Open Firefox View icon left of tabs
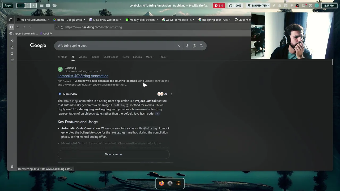340x191 pixels. click(11, 20)
